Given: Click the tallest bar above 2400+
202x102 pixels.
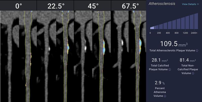Looking at the screenshot, I should pyautogui.click(x=196, y=21).
